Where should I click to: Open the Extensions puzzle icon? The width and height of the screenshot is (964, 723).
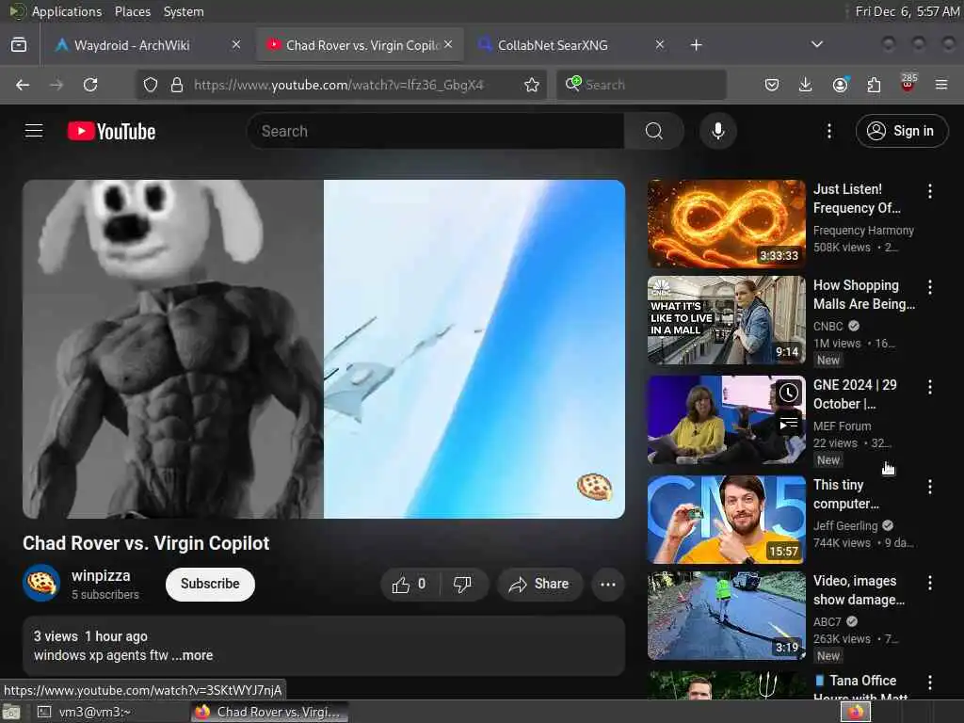(x=874, y=85)
